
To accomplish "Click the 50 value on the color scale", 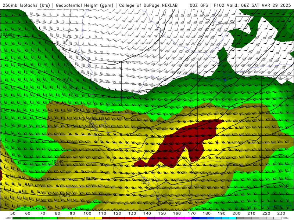I will [x=13, y=213].
